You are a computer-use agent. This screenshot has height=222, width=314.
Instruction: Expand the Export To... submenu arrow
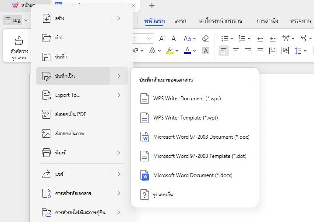(x=119, y=95)
